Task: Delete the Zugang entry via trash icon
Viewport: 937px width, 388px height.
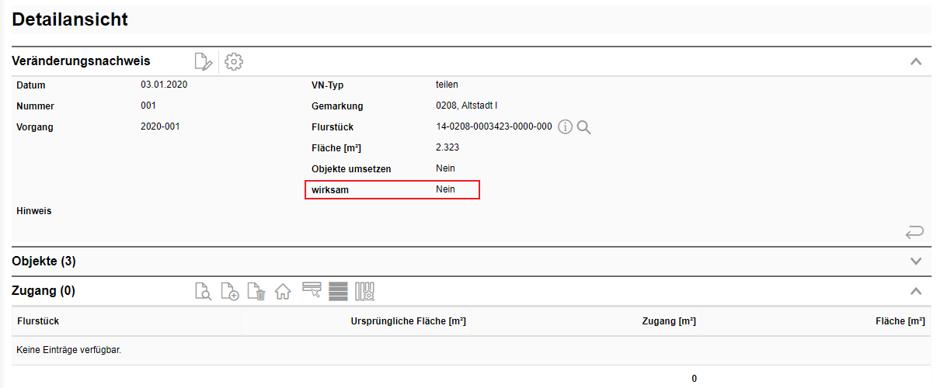Action: [x=256, y=292]
